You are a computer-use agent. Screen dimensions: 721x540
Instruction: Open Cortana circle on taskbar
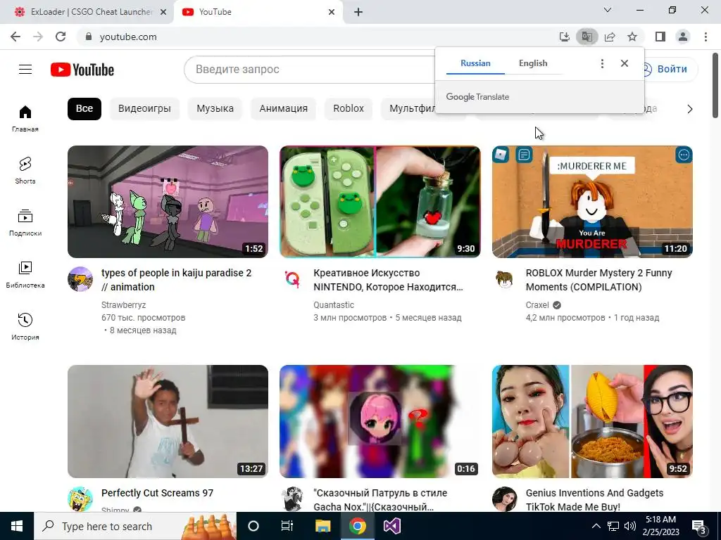click(253, 526)
